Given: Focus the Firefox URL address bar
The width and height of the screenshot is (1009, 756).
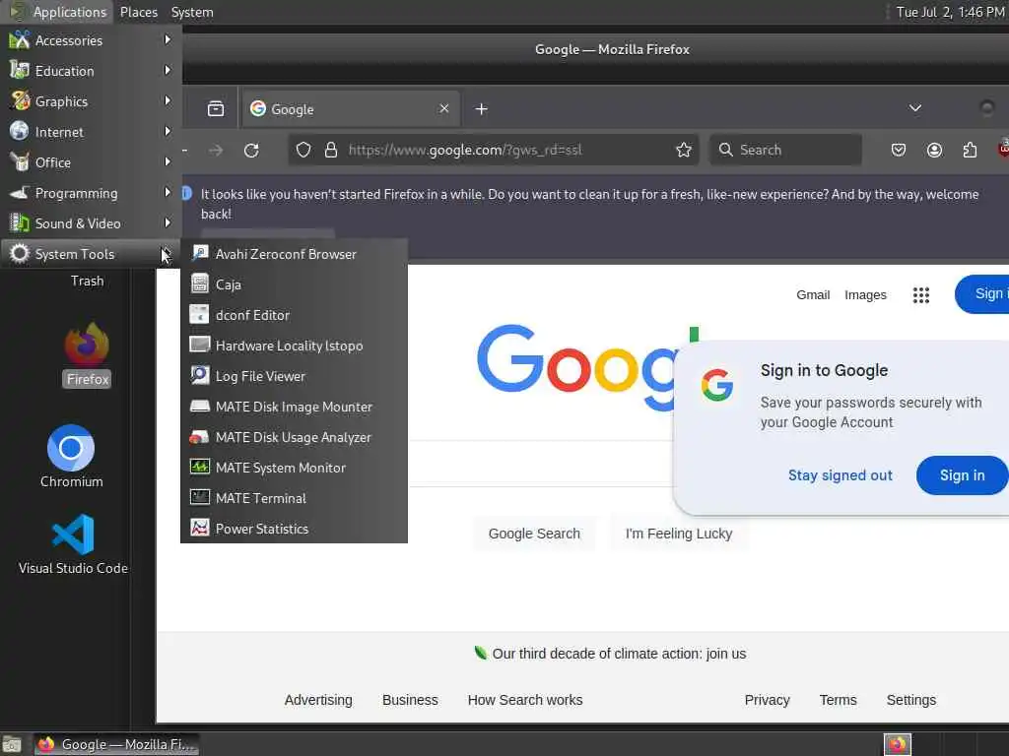Looking at the screenshot, I should (x=494, y=150).
